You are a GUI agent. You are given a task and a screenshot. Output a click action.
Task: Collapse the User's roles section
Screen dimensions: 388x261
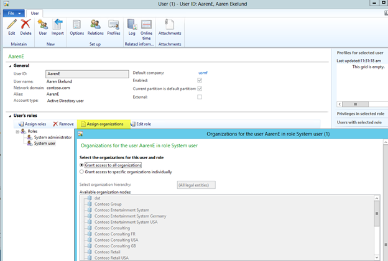click(9, 116)
